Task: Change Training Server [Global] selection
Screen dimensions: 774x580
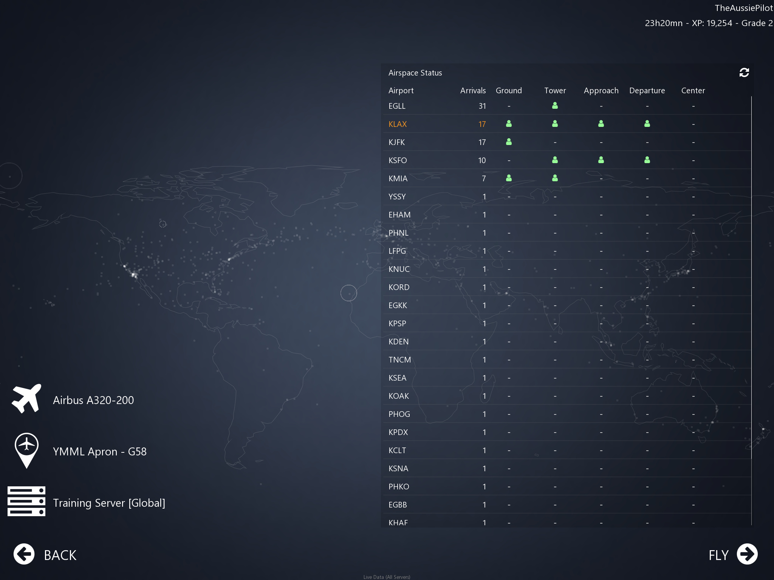Action: 109,503
